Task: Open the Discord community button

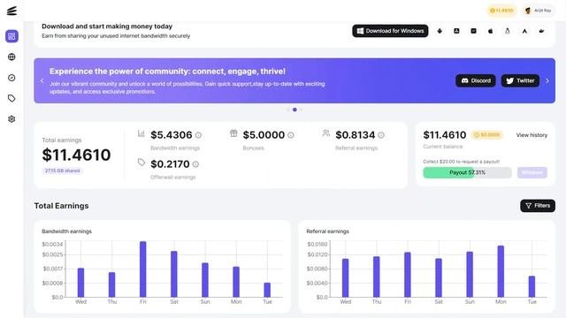Action: coord(476,80)
